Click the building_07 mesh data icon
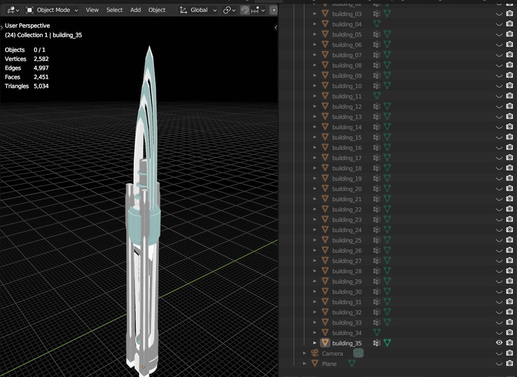 tap(387, 55)
